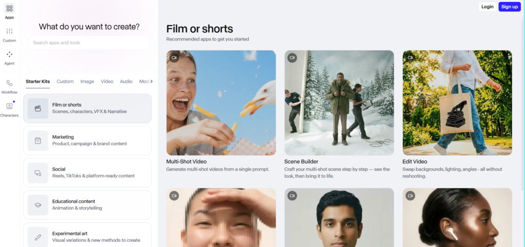Focus the Search apps and tools field
The width and height of the screenshot is (525, 247).
click(89, 43)
